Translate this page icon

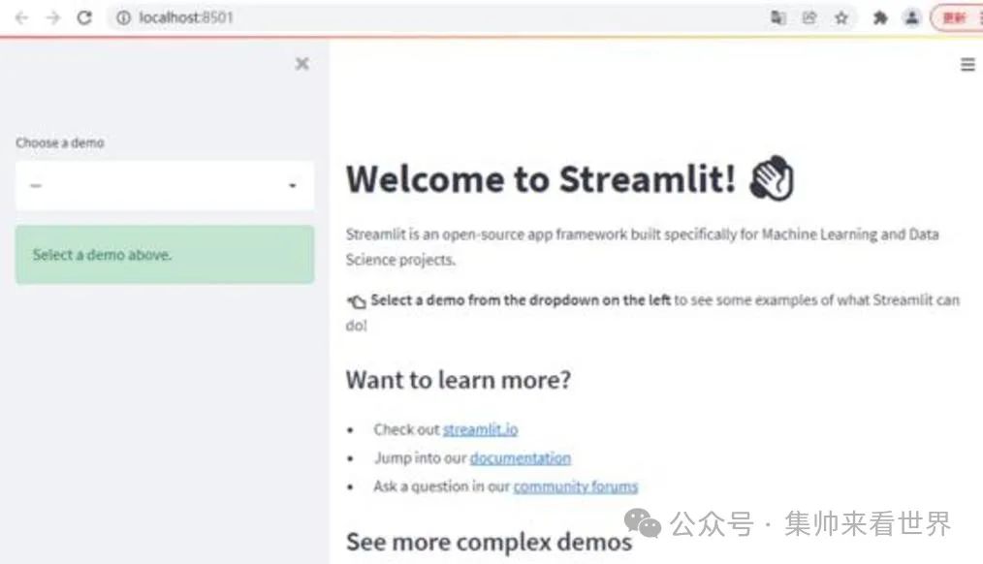click(x=778, y=17)
